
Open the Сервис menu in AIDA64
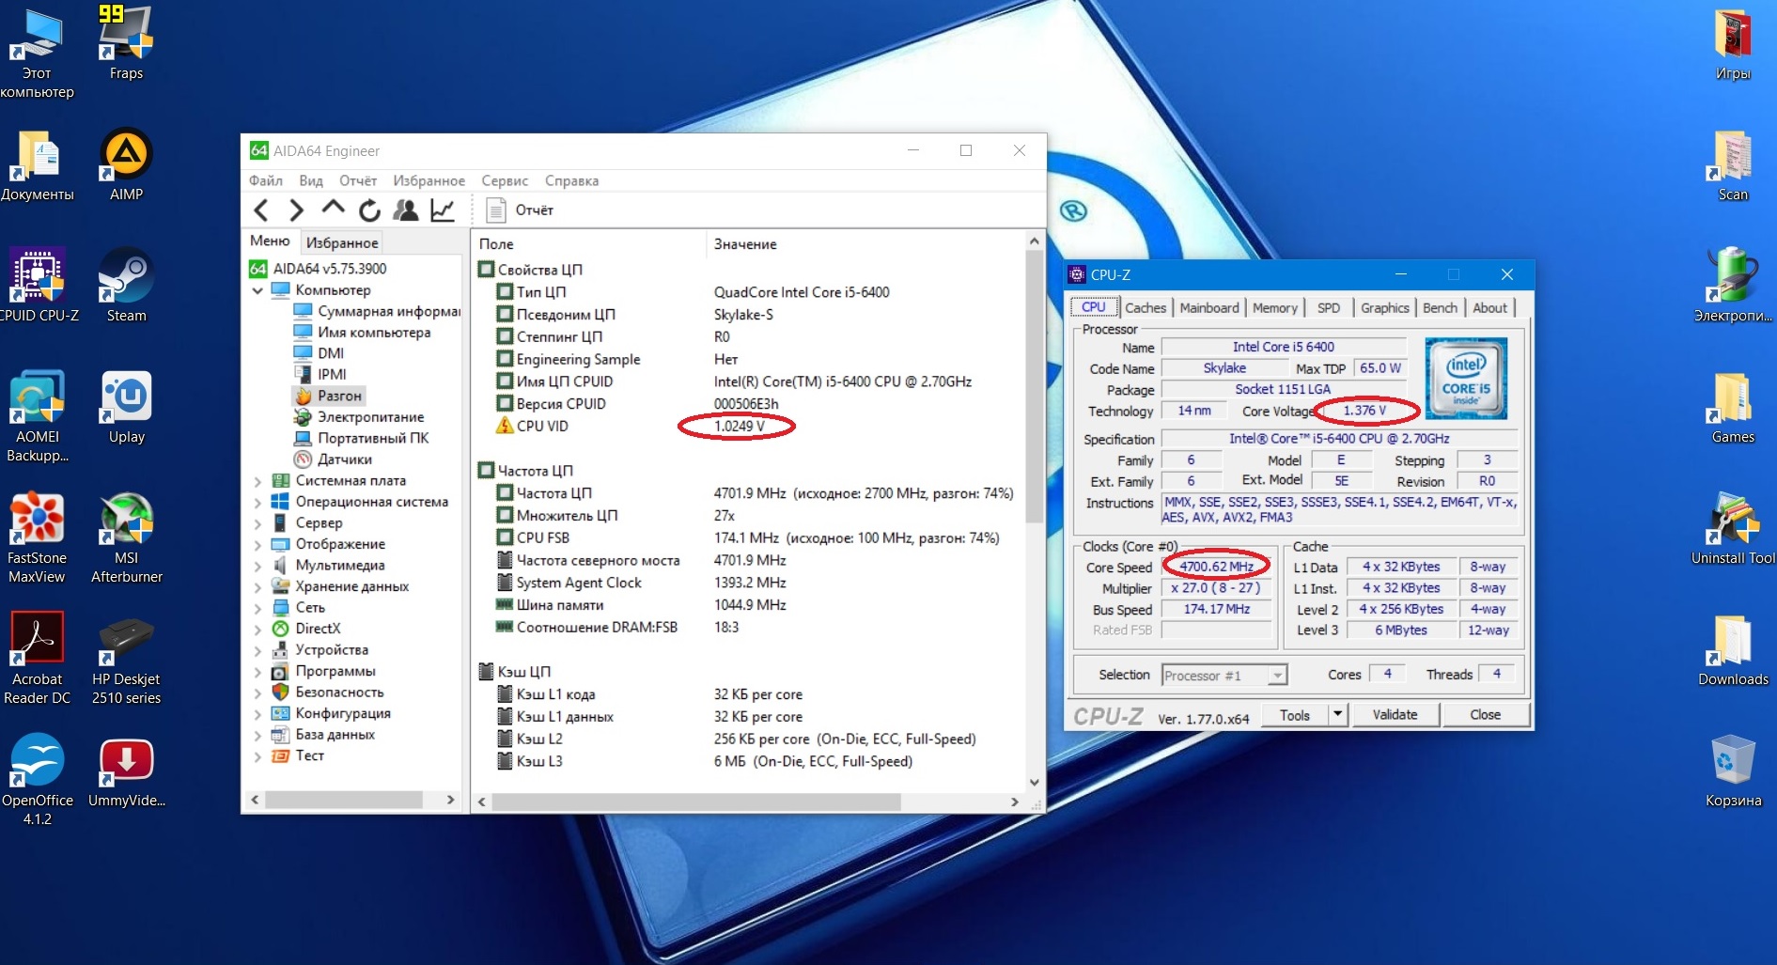click(x=504, y=180)
